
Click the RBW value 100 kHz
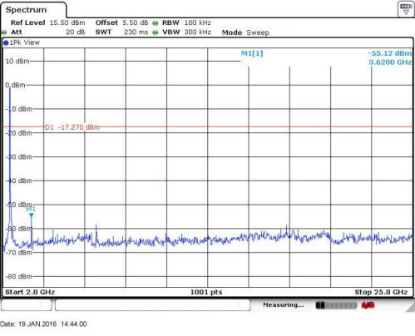198,22
